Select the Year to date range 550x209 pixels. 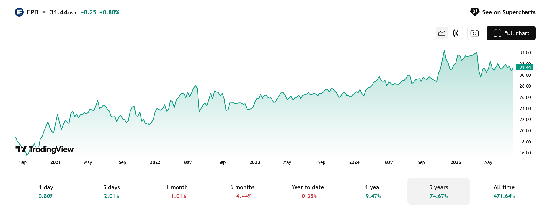tap(308, 191)
